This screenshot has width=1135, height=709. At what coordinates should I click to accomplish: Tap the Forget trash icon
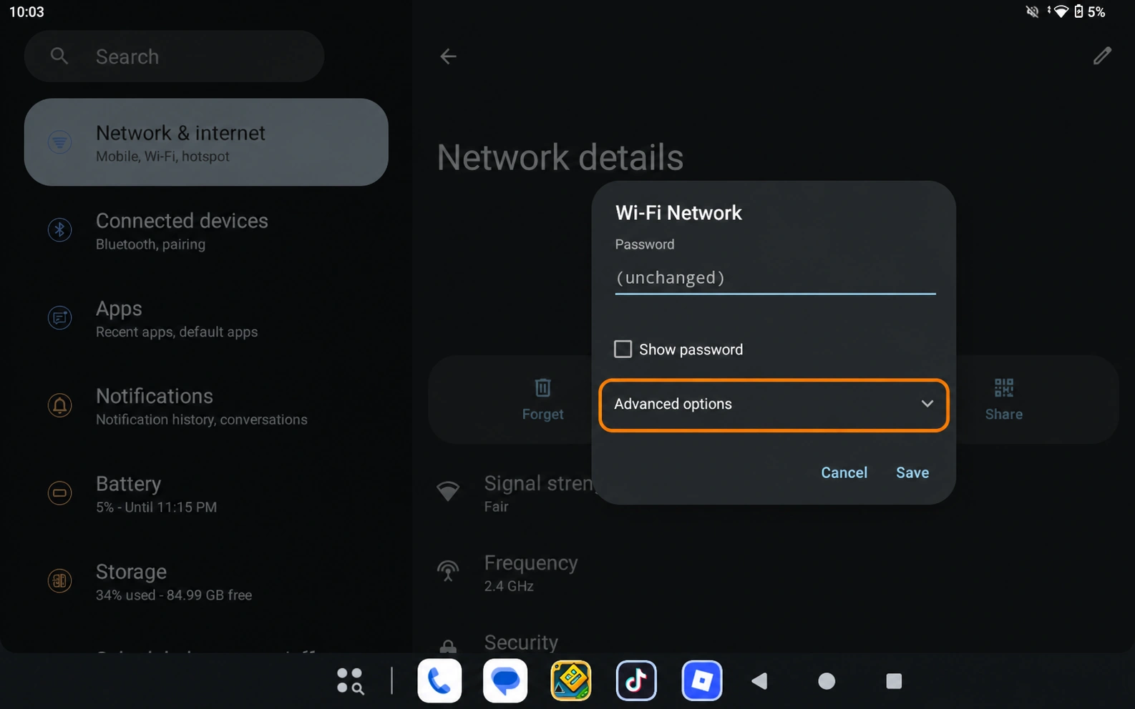542,387
